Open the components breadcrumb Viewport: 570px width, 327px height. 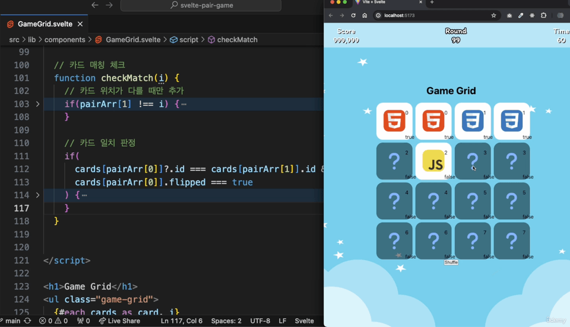[65, 40]
